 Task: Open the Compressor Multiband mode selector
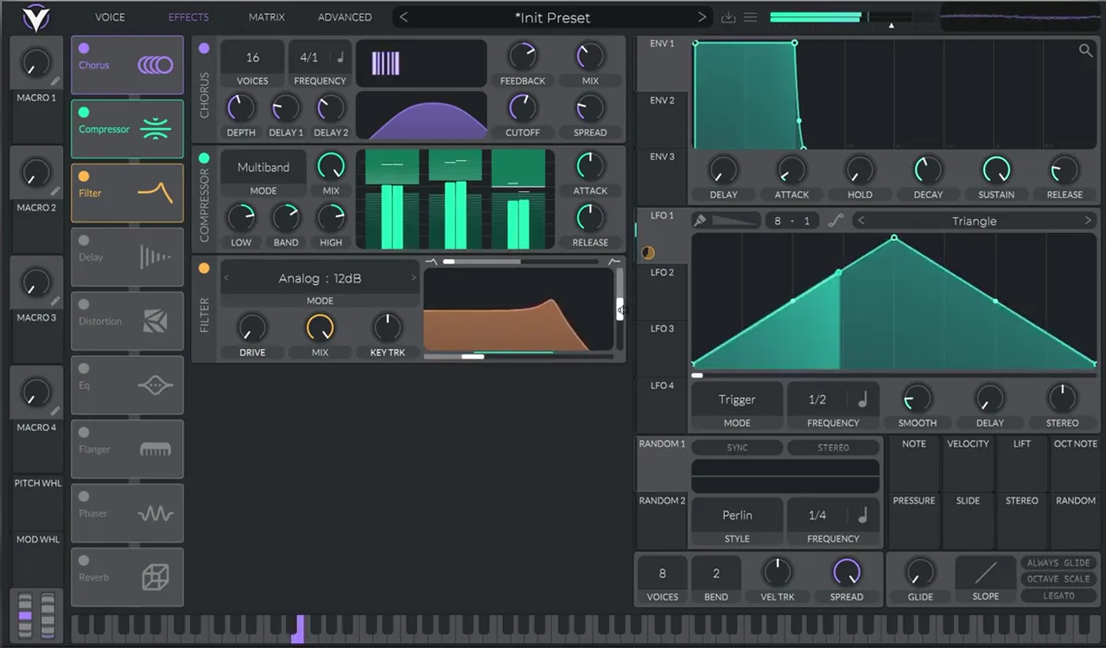coord(264,168)
